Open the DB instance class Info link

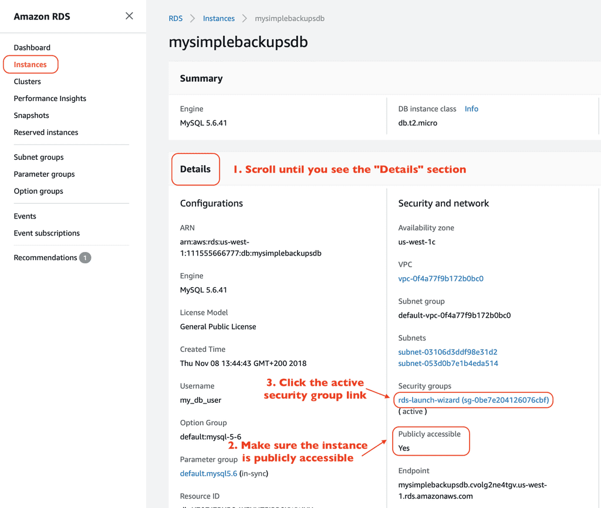pyautogui.click(x=471, y=109)
